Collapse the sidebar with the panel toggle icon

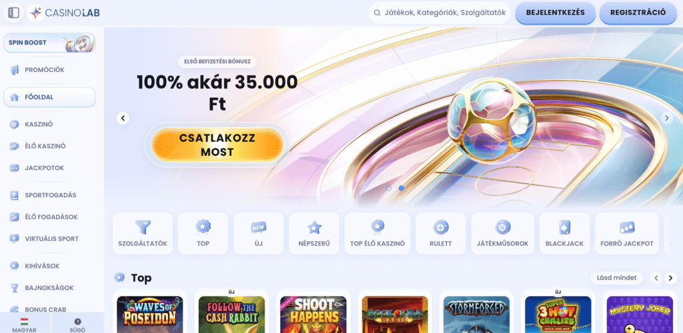coord(13,13)
